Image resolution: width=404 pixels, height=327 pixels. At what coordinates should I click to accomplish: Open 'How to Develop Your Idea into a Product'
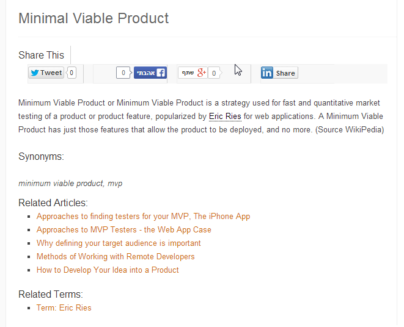108,270
